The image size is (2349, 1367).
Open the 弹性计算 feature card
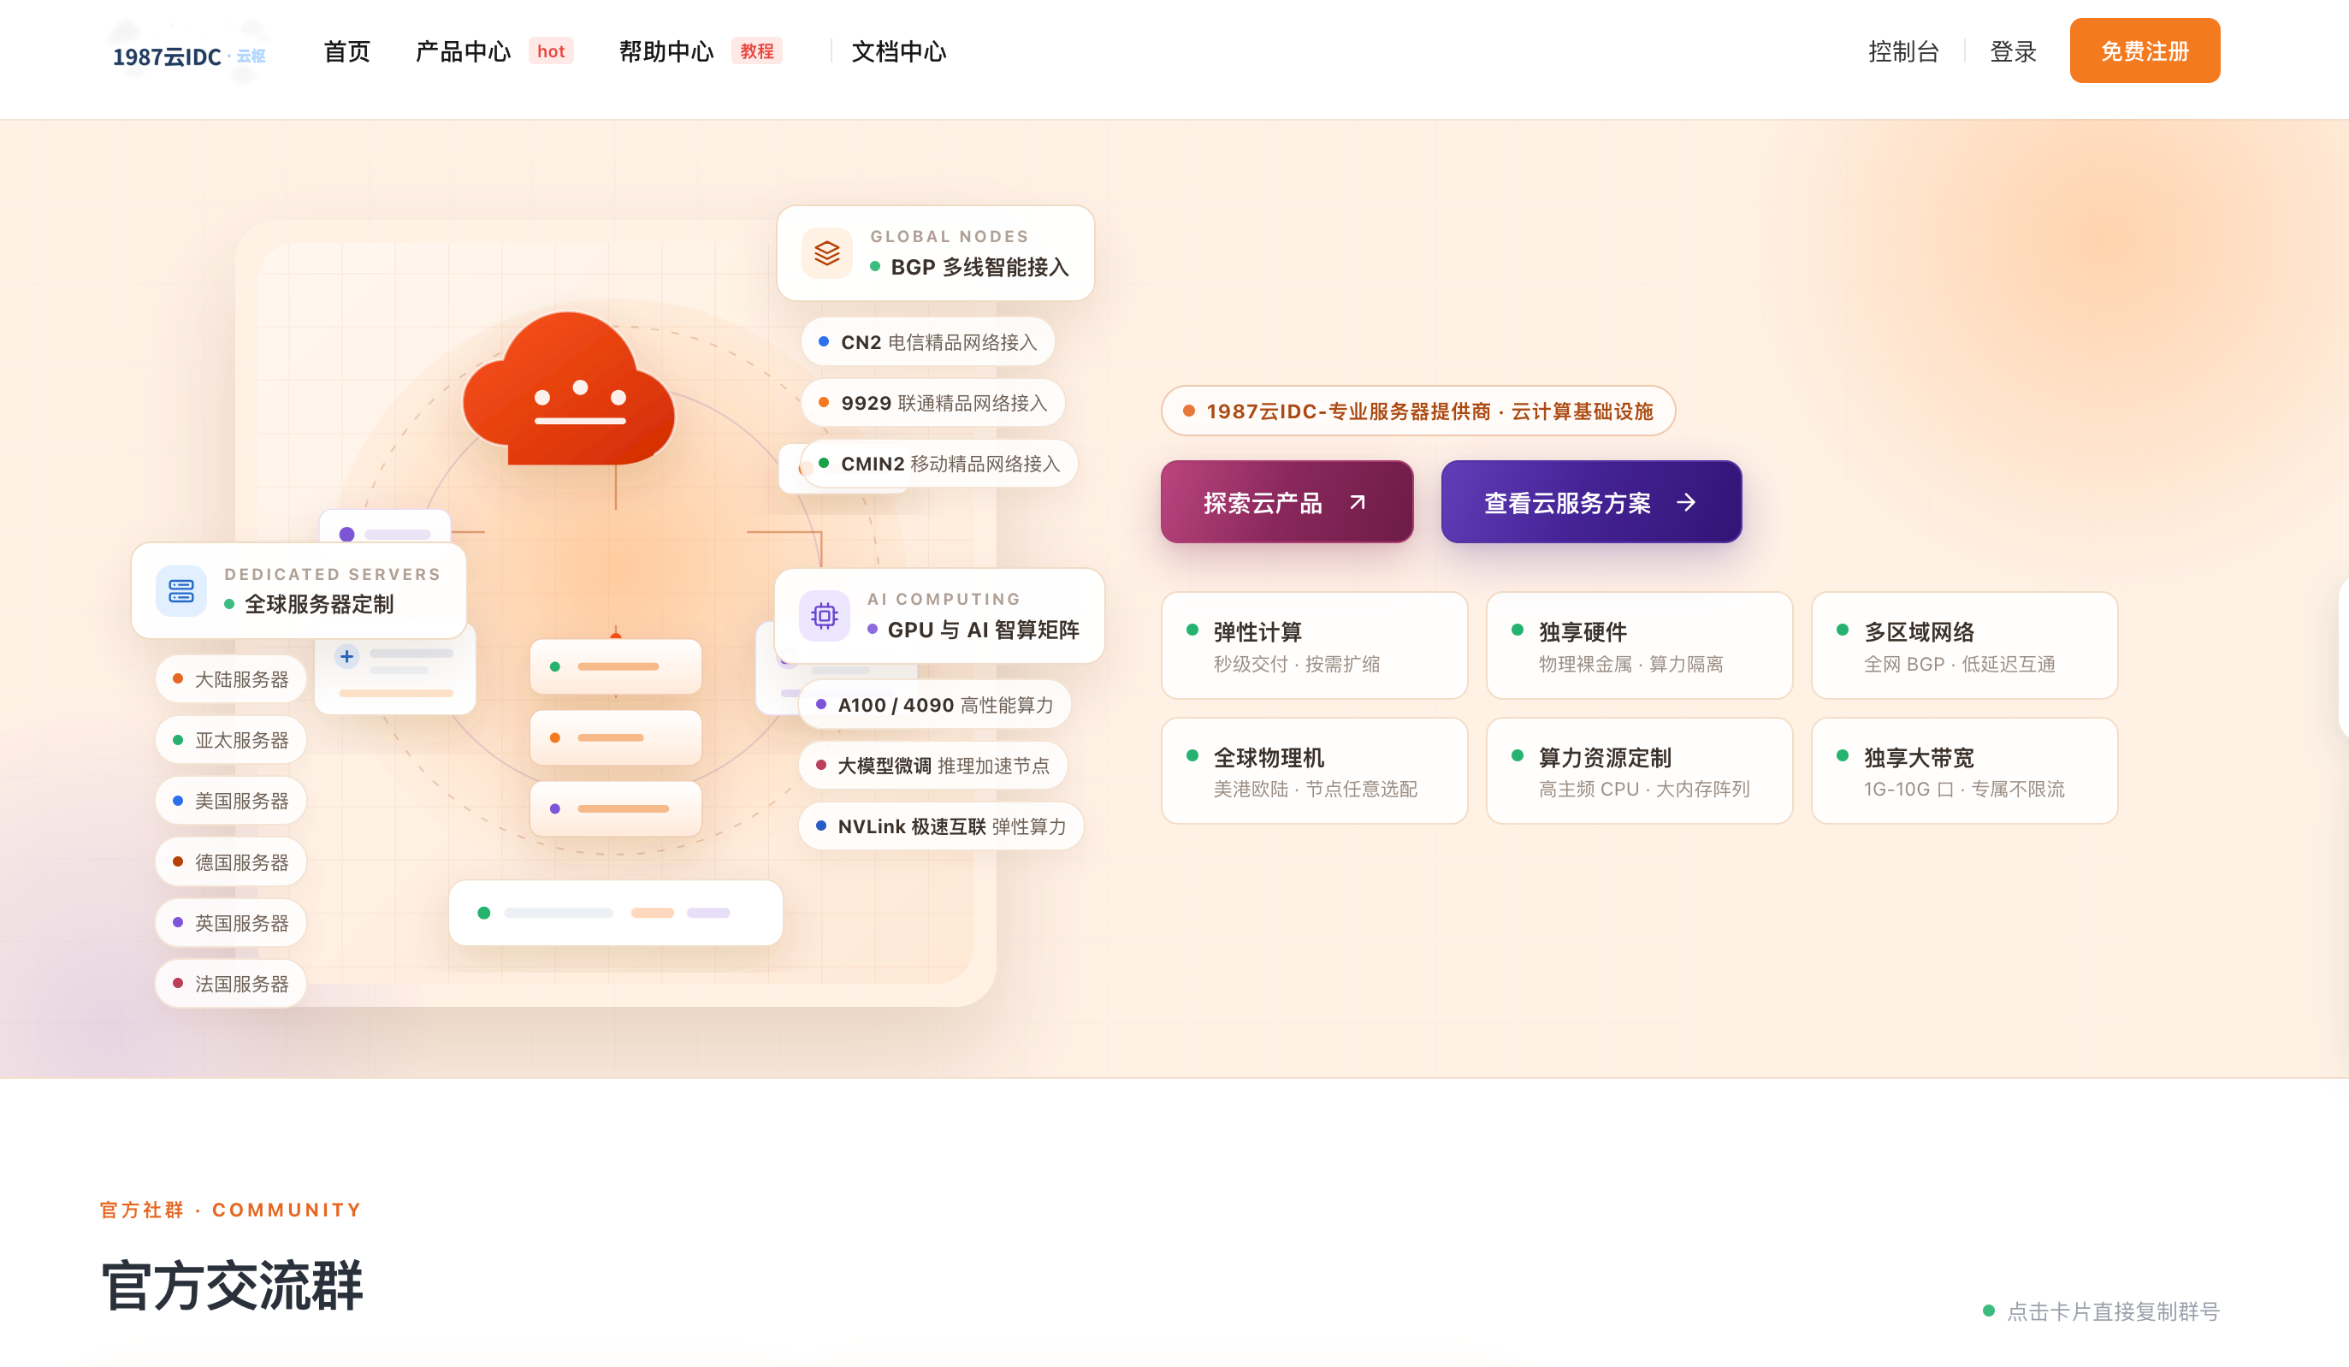[x=1314, y=645]
